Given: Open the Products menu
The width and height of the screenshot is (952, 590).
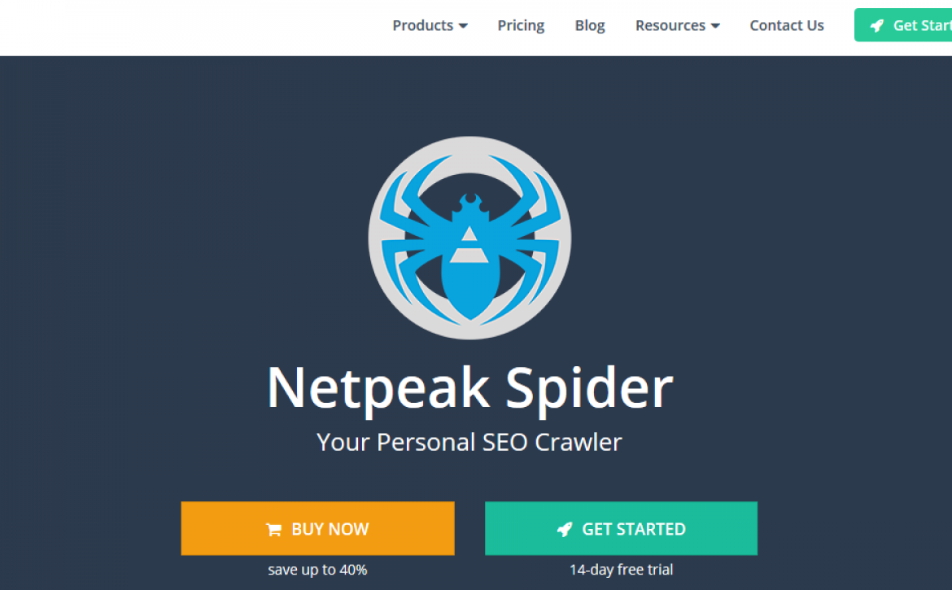Looking at the screenshot, I should [430, 25].
